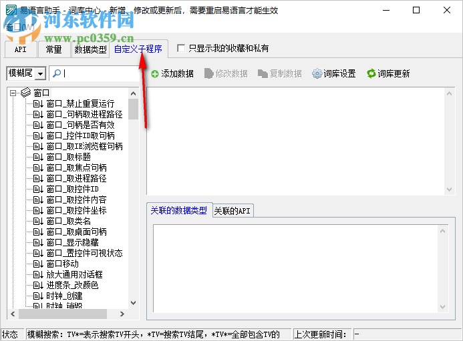This screenshot has height=341, width=463.
Task: Open the 关联的API tab
Action: point(232,211)
